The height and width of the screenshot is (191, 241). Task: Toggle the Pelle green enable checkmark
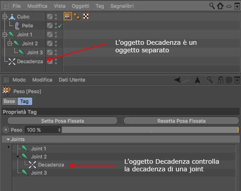click(60, 26)
